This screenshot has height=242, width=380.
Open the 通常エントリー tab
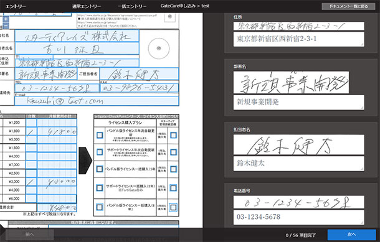[86, 6]
